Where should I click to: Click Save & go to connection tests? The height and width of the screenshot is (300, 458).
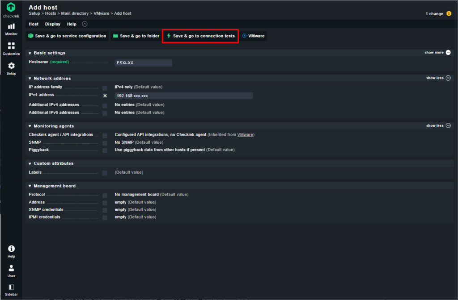tap(200, 36)
